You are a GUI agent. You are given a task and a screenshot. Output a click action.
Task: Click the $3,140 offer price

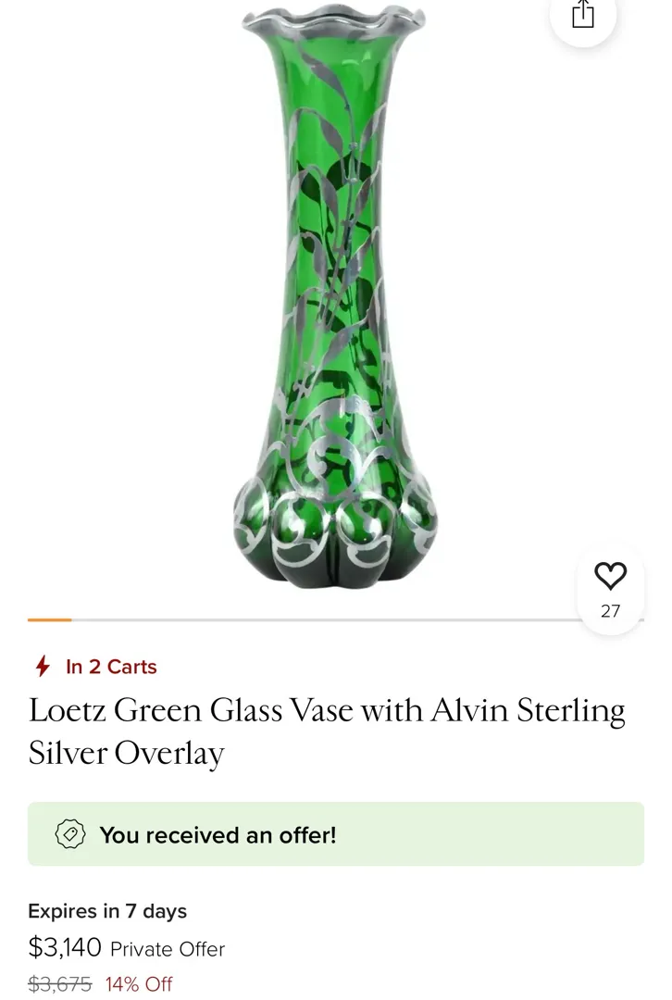(x=65, y=947)
